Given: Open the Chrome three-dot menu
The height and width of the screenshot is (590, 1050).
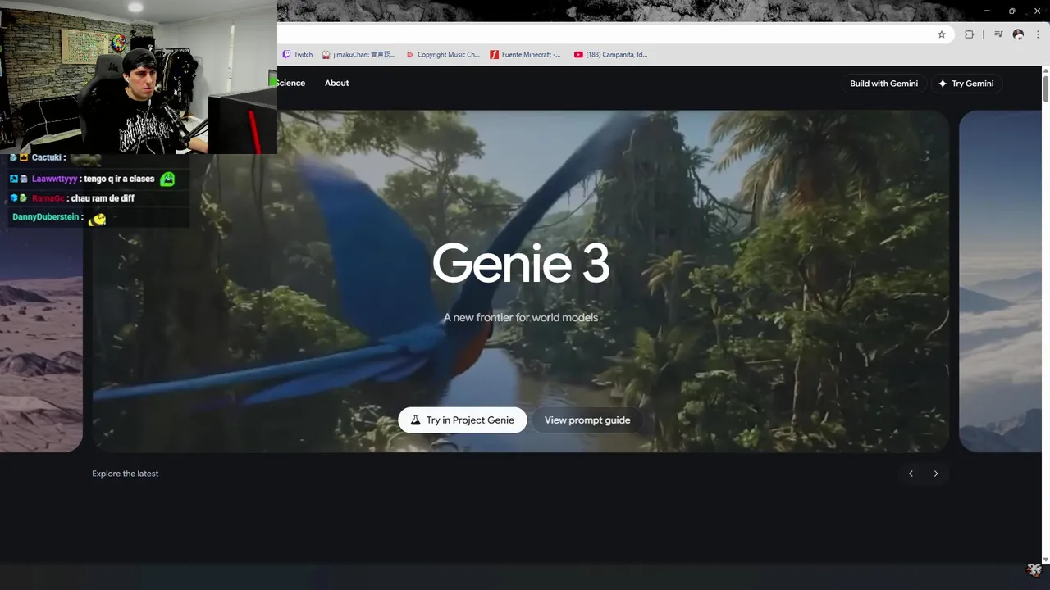Looking at the screenshot, I should [x=1038, y=34].
